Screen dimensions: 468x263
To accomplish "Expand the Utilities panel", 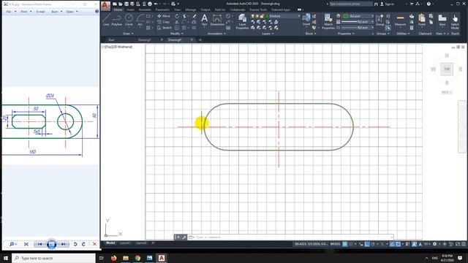I will [403, 34].
